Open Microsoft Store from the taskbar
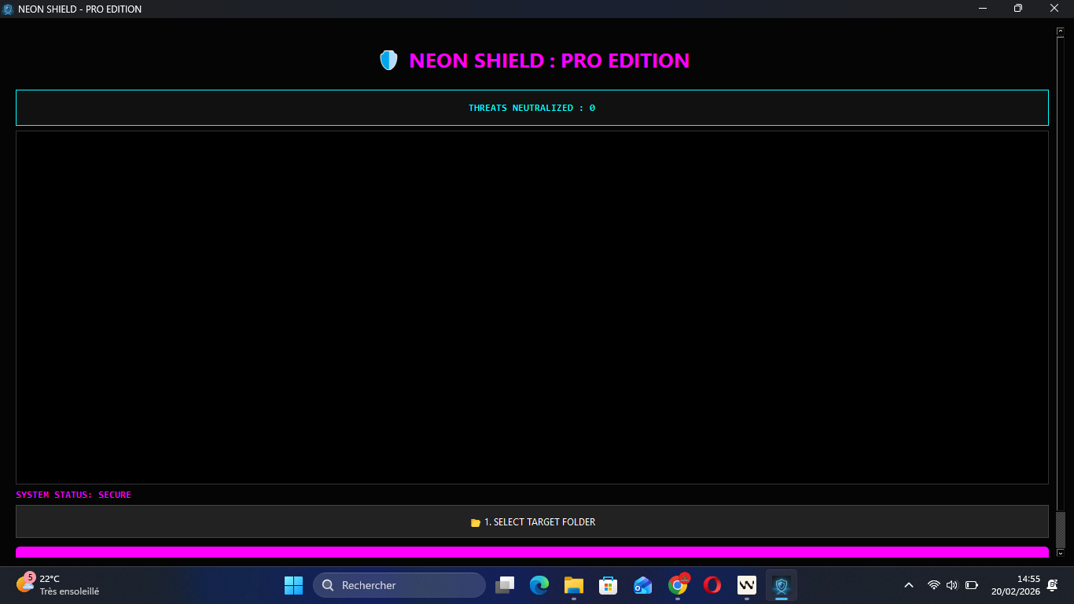 (608, 585)
